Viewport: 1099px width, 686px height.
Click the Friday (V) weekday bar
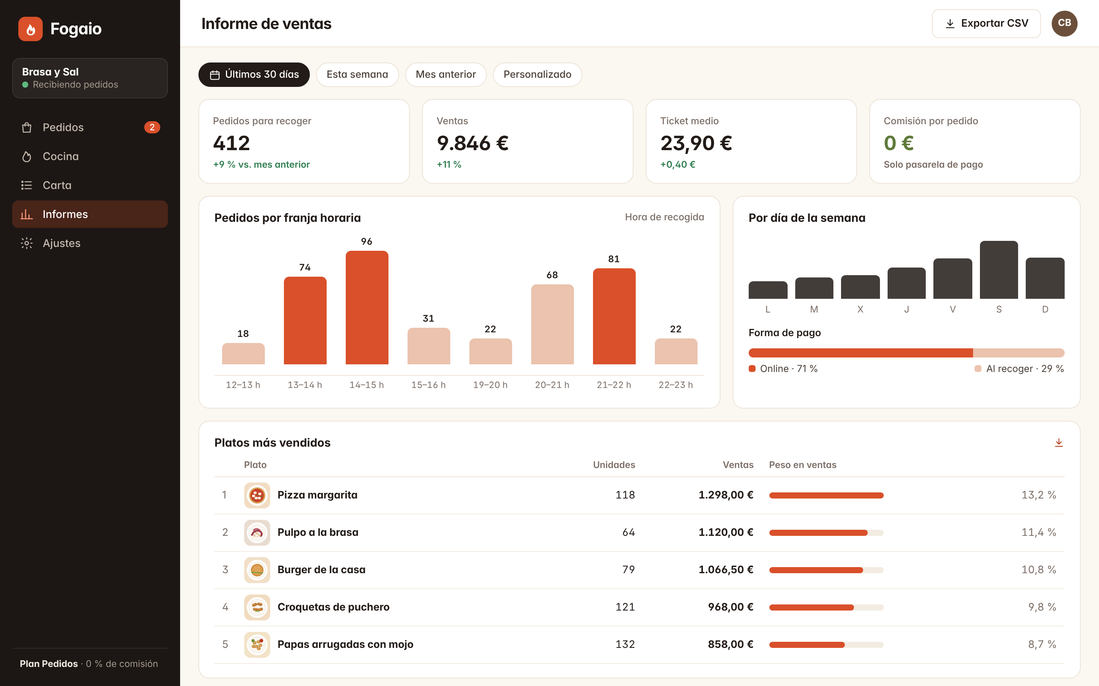tap(952, 279)
